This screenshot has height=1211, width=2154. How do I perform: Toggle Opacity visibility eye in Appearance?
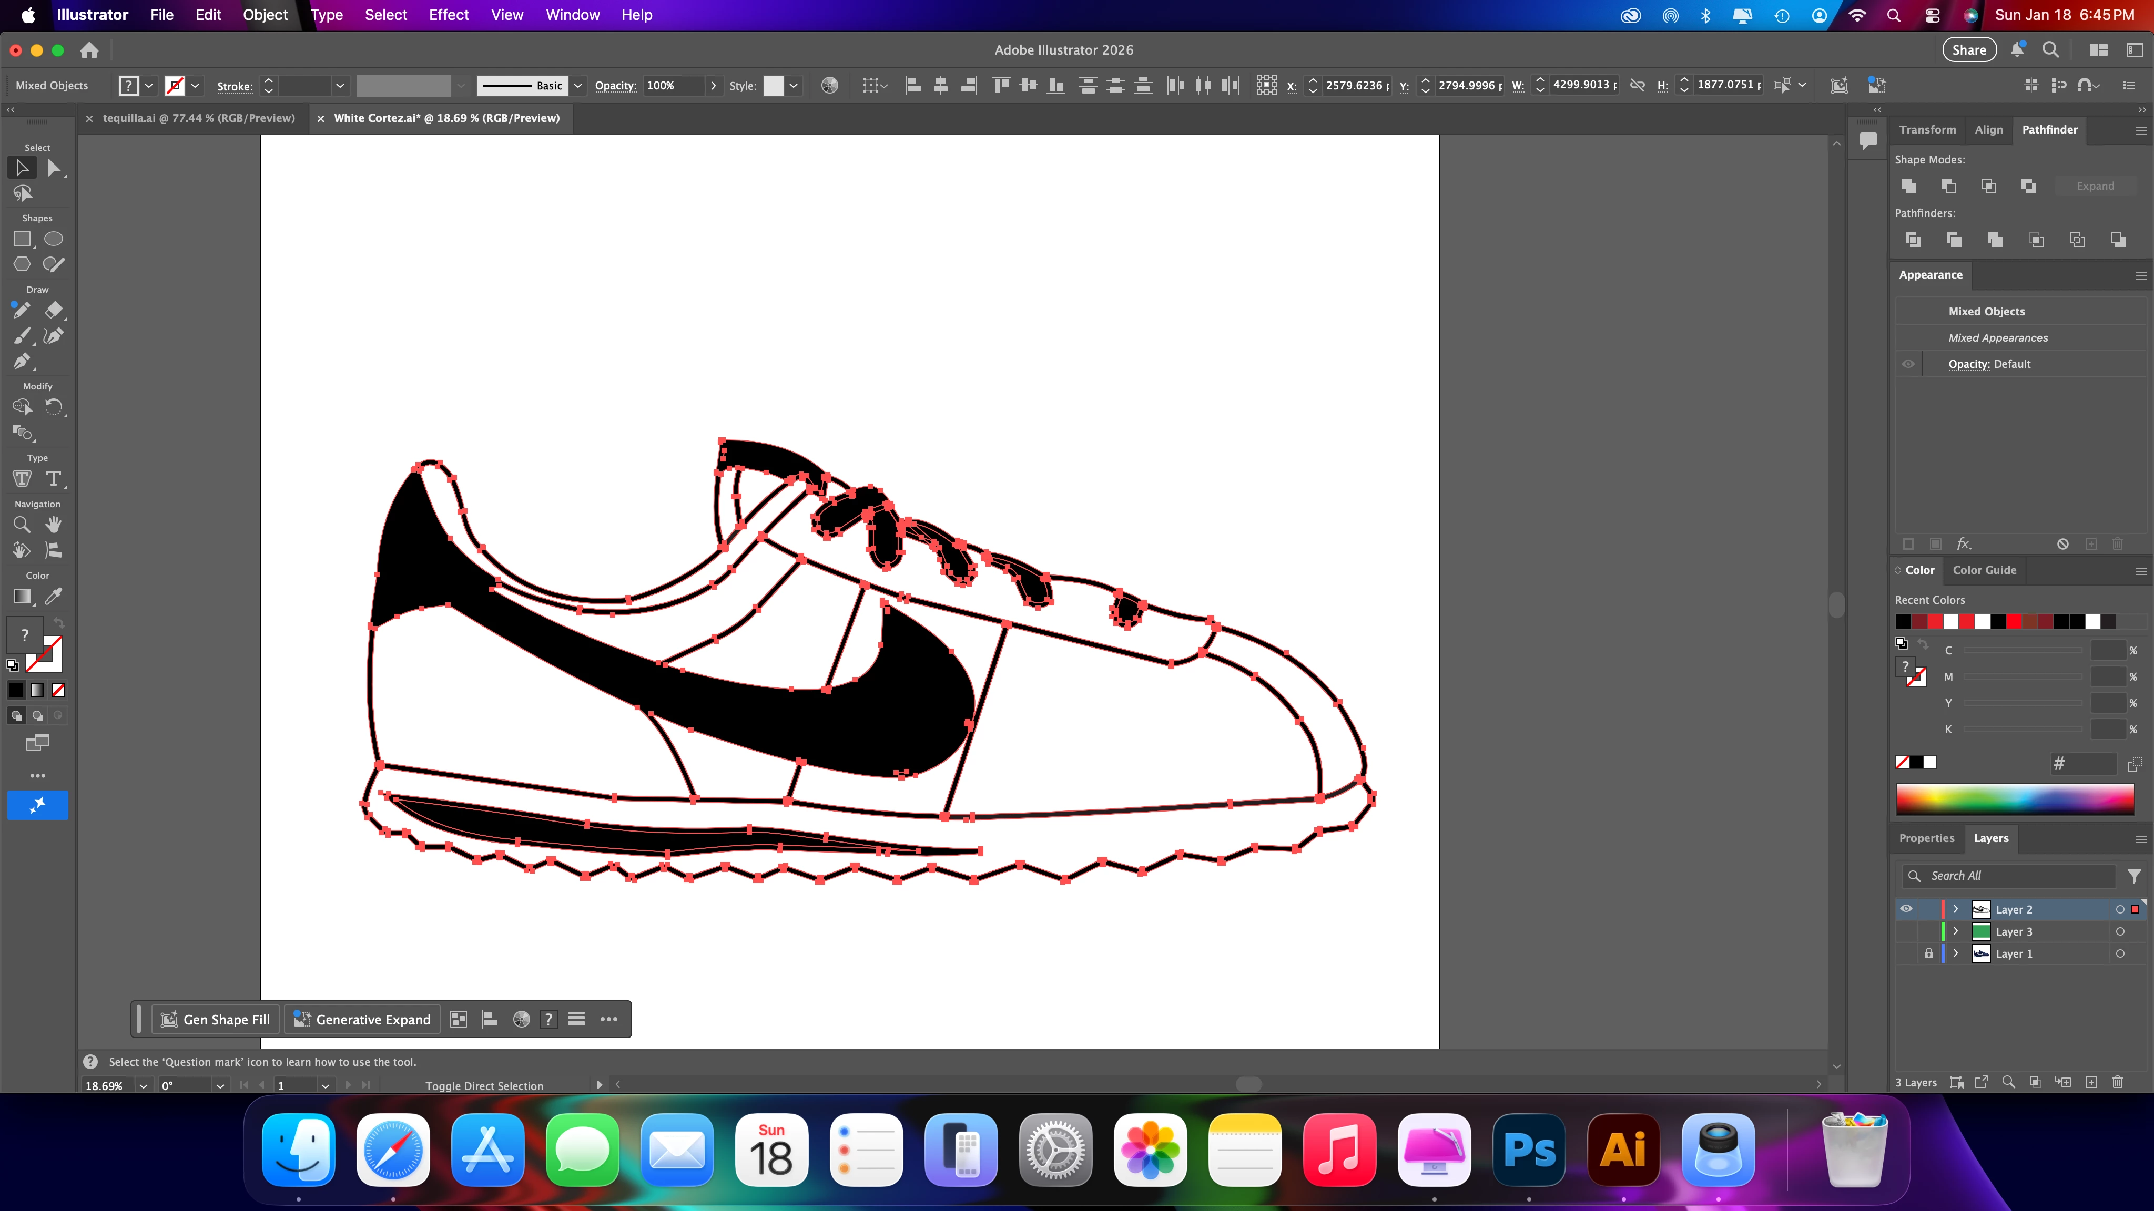coord(1908,364)
